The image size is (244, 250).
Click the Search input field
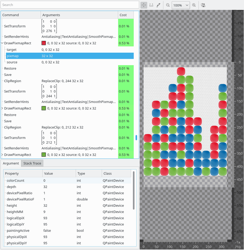click(70, 5)
